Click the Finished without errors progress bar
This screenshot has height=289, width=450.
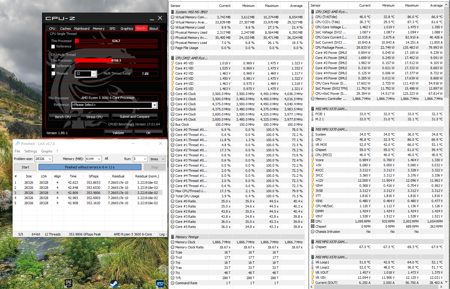[x=90, y=167]
